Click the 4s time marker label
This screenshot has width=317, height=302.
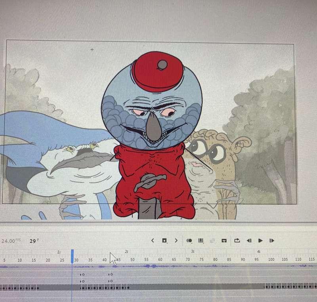pos(259,252)
